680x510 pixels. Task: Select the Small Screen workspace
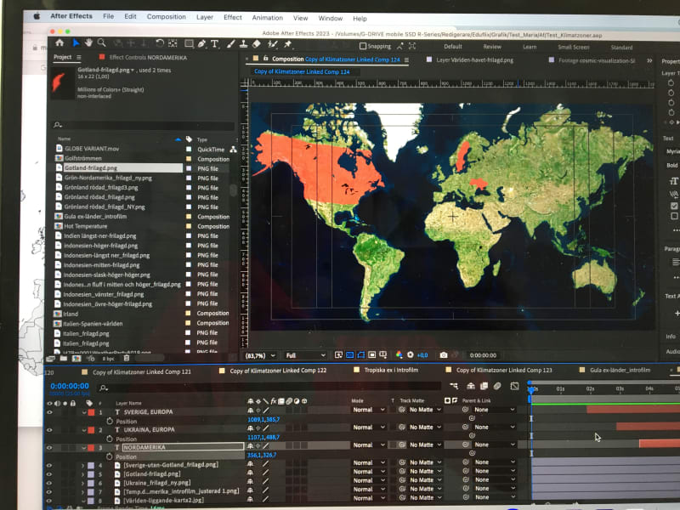(x=573, y=48)
